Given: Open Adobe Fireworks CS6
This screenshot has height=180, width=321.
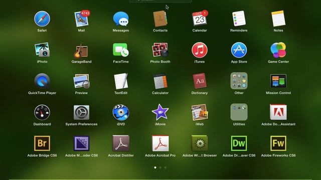Looking at the screenshot, I should pyautogui.click(x=278, y=143).
